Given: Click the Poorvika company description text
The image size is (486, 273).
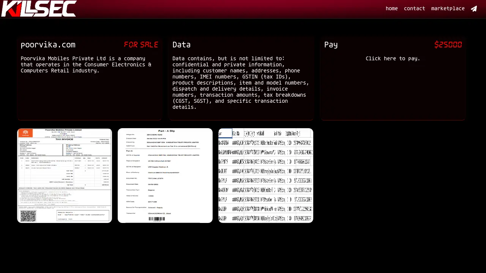Looking at the screenshot, I should click(x=86, y=64).
